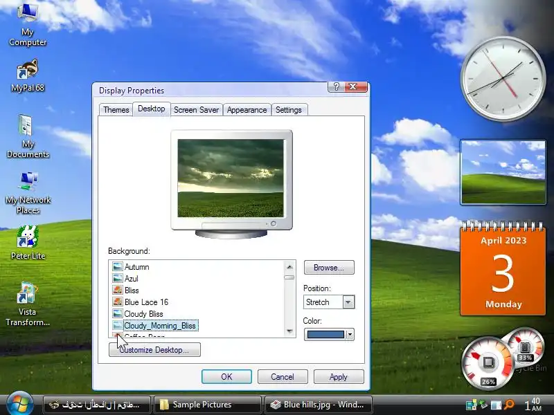Switch to Blue hills.jpg taskbar window

click(319, 405)
